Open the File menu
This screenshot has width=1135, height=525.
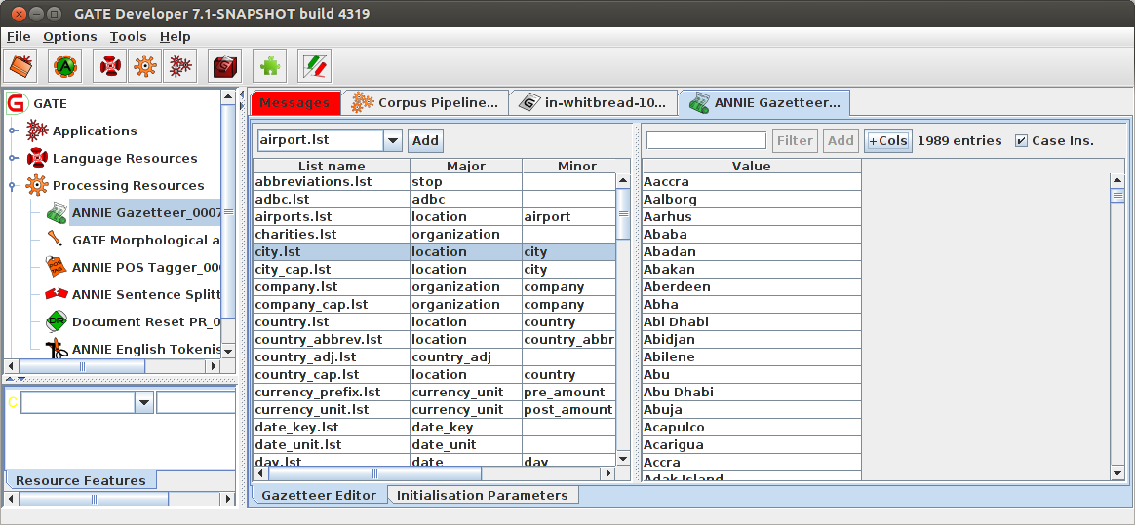point(19,36)
